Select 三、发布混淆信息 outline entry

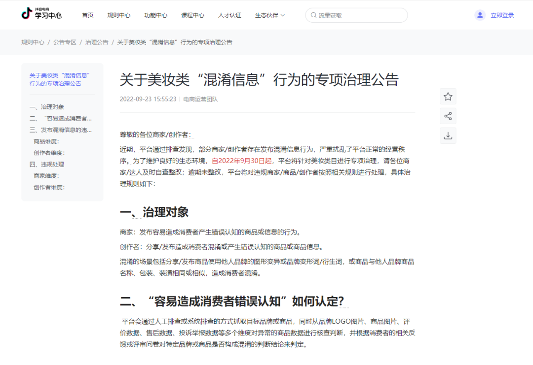(x=61, y=130)
